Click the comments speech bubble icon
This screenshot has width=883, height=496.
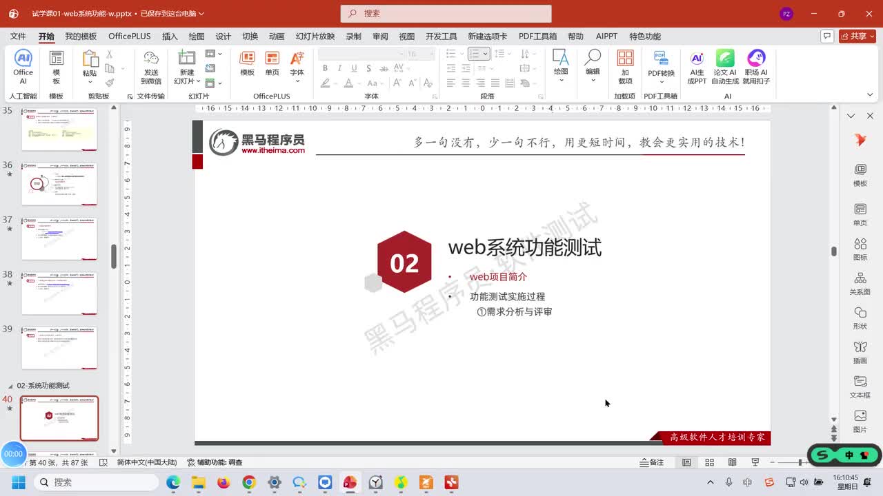pos(826,36)
